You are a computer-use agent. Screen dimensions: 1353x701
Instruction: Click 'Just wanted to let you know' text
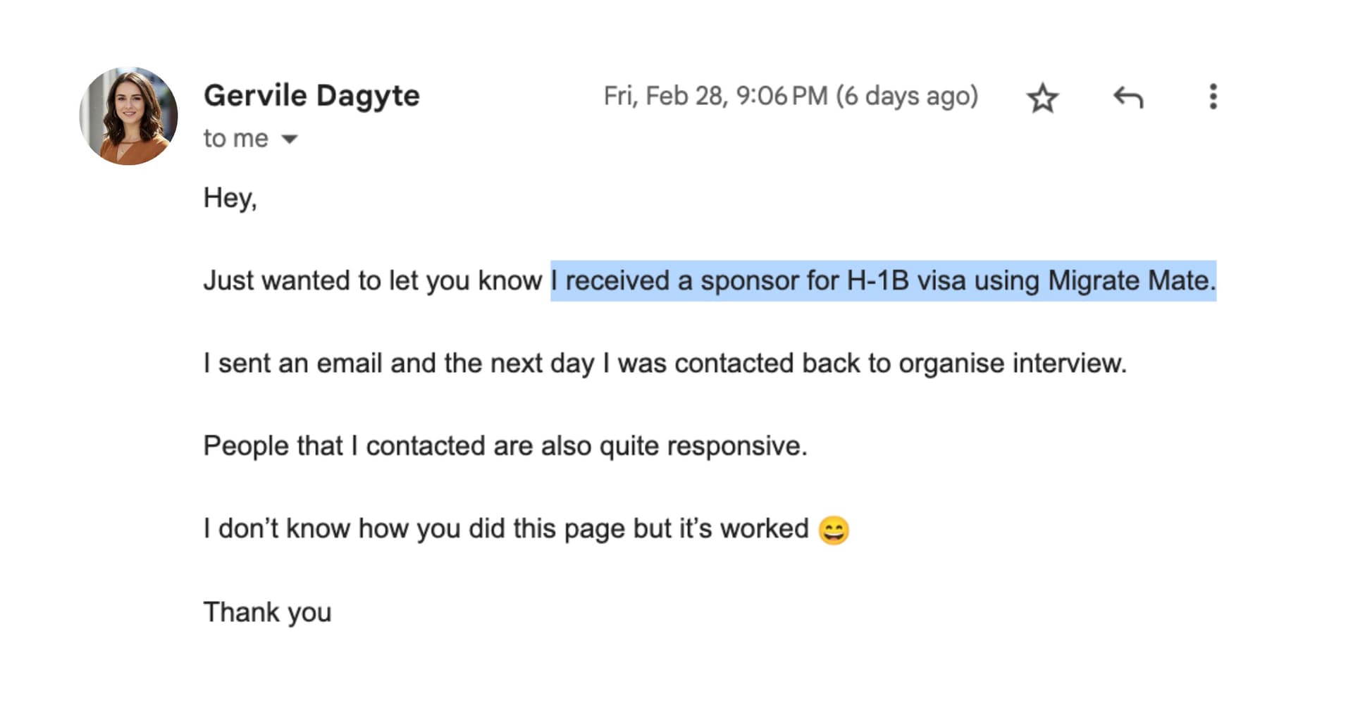coord(372,281)
